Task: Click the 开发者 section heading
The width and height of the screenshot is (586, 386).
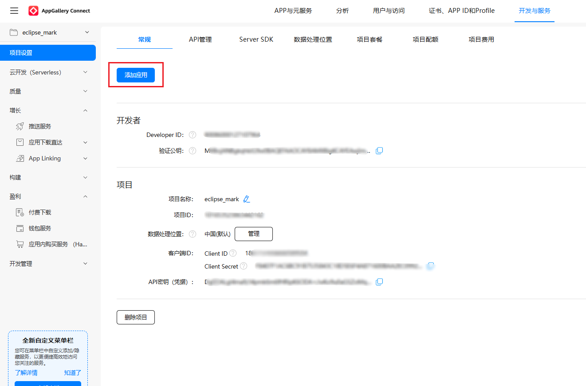Action: pyautogui.click(x=129, y=121)
